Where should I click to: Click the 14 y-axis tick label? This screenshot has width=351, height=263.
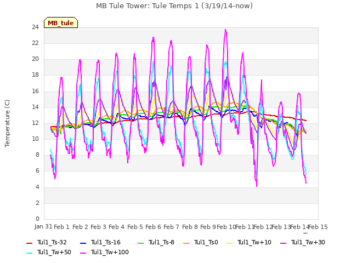35,107
